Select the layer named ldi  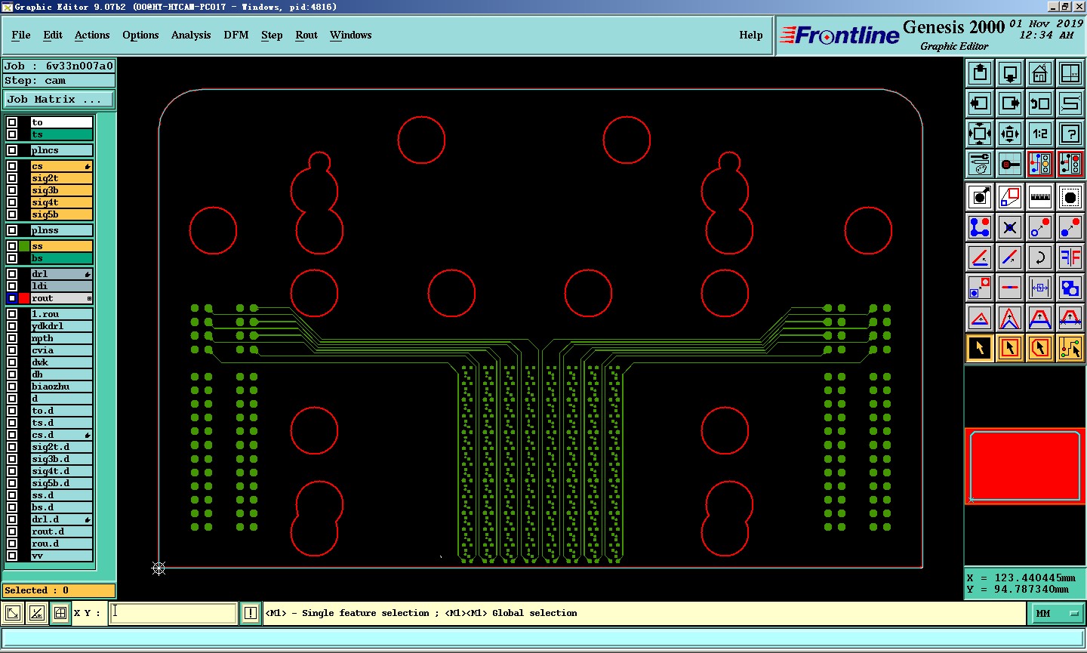pyautogui.click(x=62, y=286)
